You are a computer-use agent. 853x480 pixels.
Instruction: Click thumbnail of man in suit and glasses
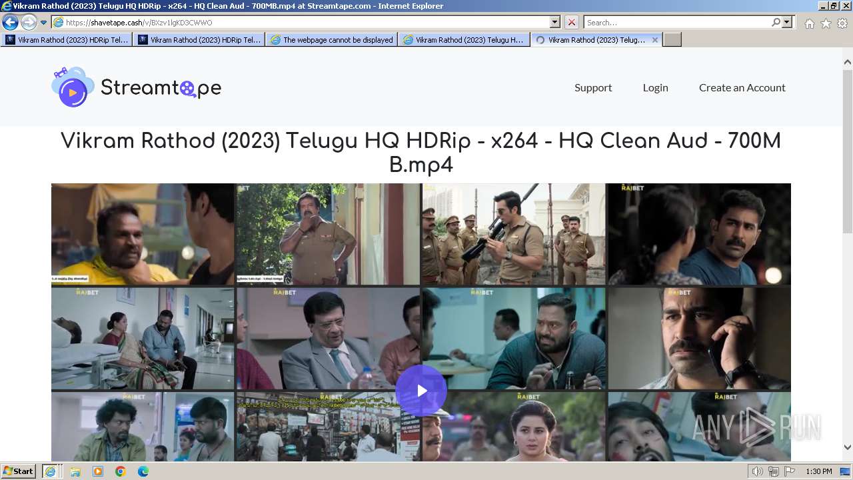pyautogui.click(x=328, y=339)
